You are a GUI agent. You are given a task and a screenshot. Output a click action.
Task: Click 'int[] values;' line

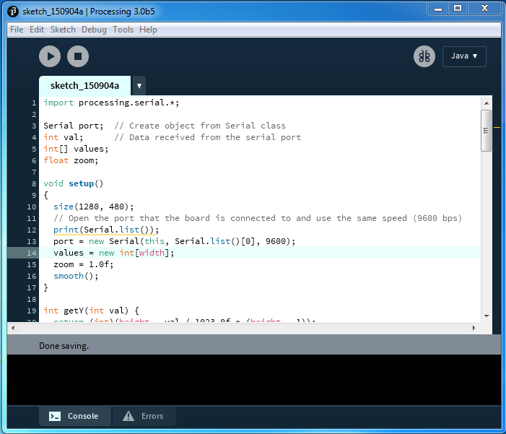coord(76,149)
